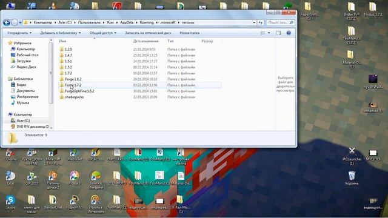Viewport: 388px width, 218px height.
Task: Sort by the Размер column header
Action: click(x=207, y=41)
